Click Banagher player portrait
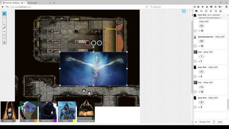The width and height of the screenshot is (229, 129). pyautogui.click(x=10, y=110)
